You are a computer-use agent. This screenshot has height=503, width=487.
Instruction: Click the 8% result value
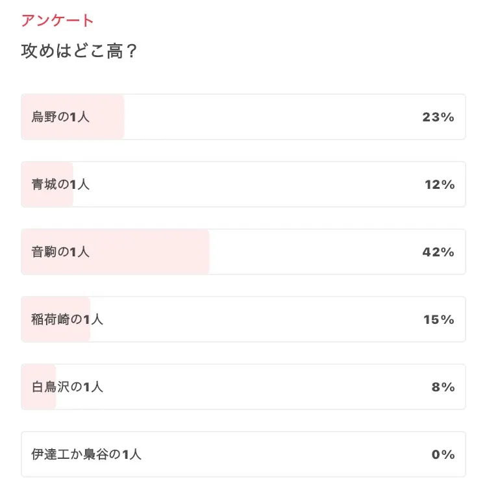tap(443, 387)
